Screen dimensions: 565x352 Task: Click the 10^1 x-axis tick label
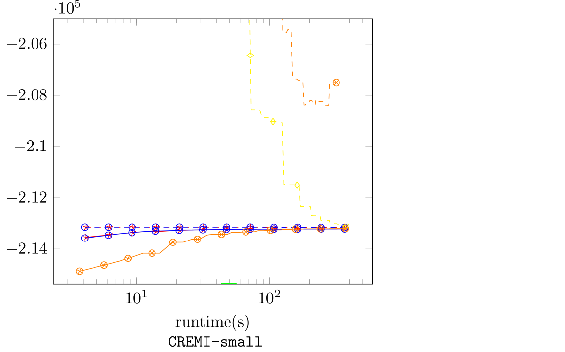(x=136, y=297)
